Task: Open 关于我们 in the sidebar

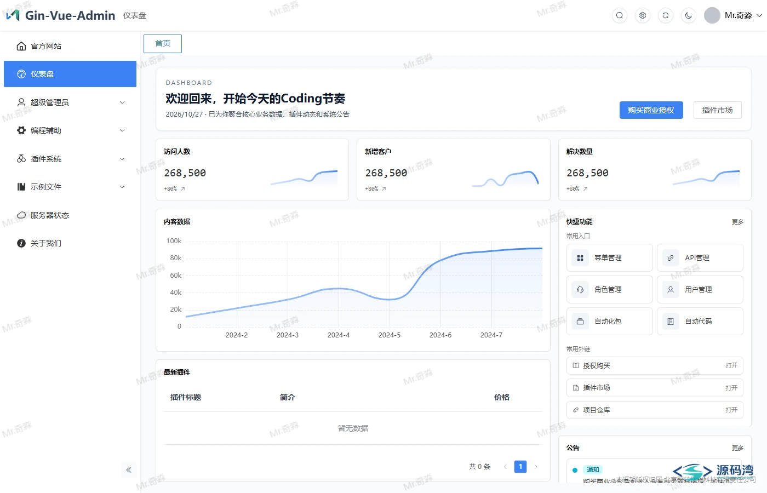Action: click(70, 243)
